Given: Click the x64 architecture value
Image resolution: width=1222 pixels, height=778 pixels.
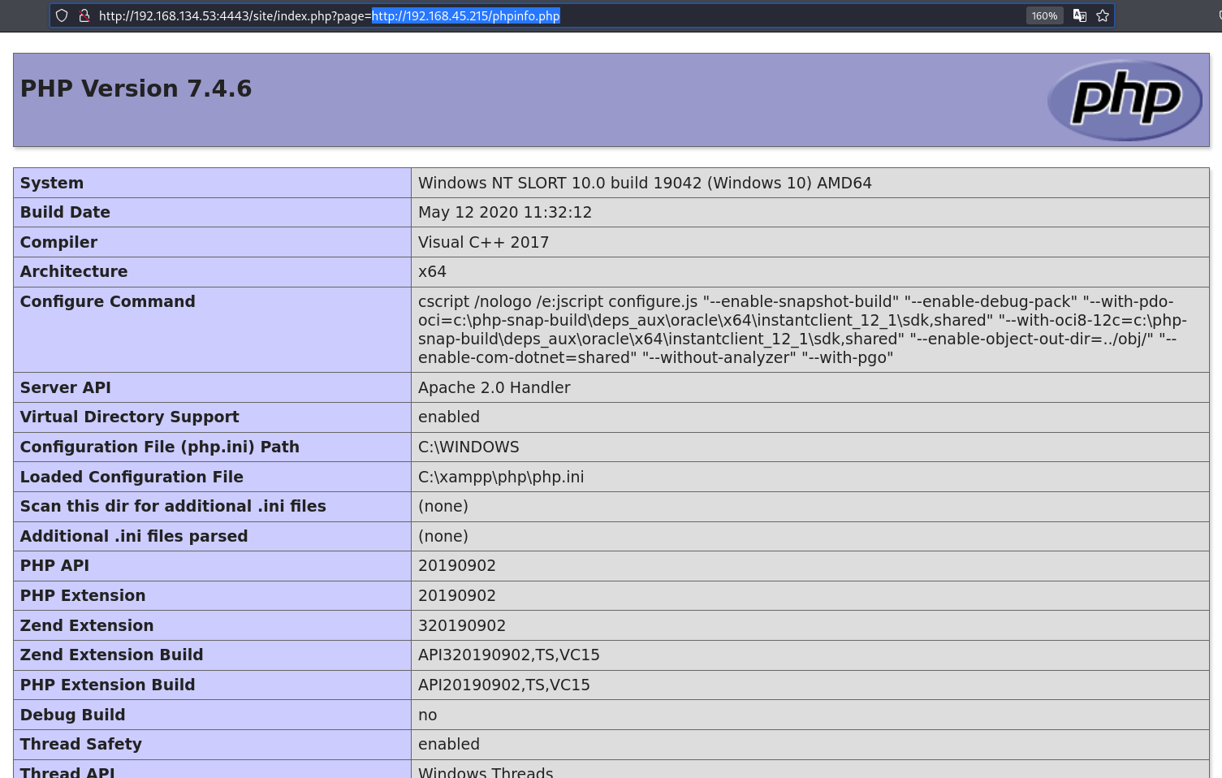Looking at the screenshot, I should coord(432,271).
